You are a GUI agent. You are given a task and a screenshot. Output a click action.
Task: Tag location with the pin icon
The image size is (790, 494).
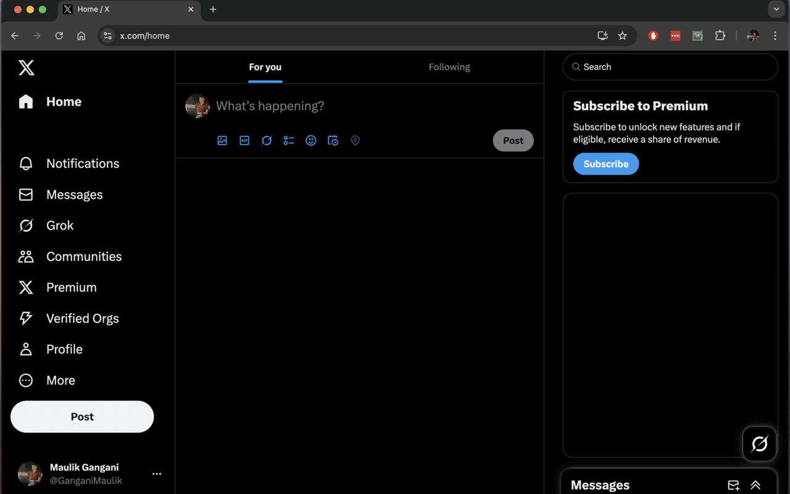click(x=355, y=141)
